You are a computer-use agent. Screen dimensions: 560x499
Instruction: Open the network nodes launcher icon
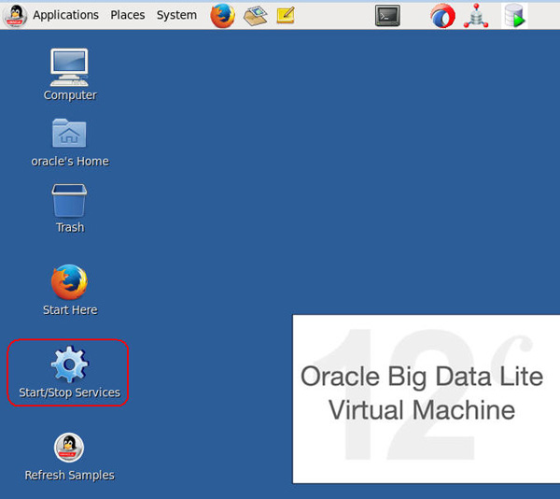click(476, 16)
